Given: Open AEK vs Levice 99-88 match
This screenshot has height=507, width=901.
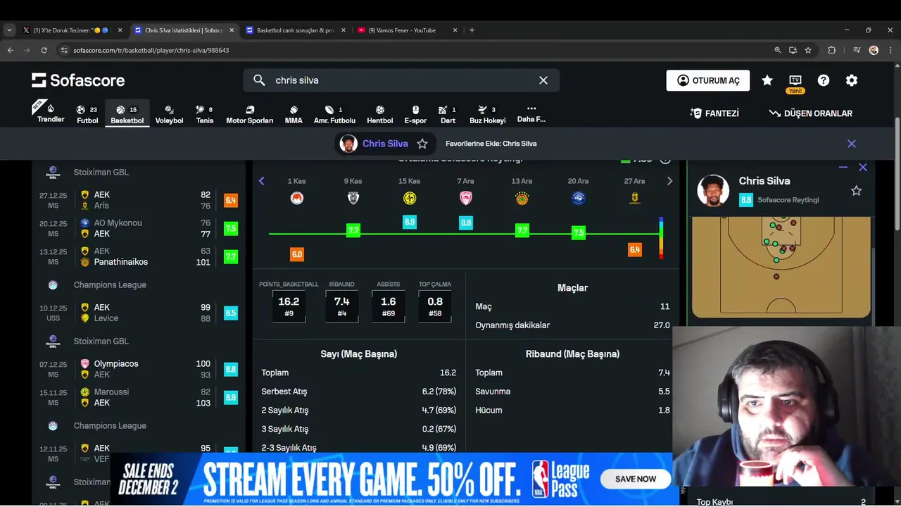Looking at the screenshot, I should click(x=139, y=313).
